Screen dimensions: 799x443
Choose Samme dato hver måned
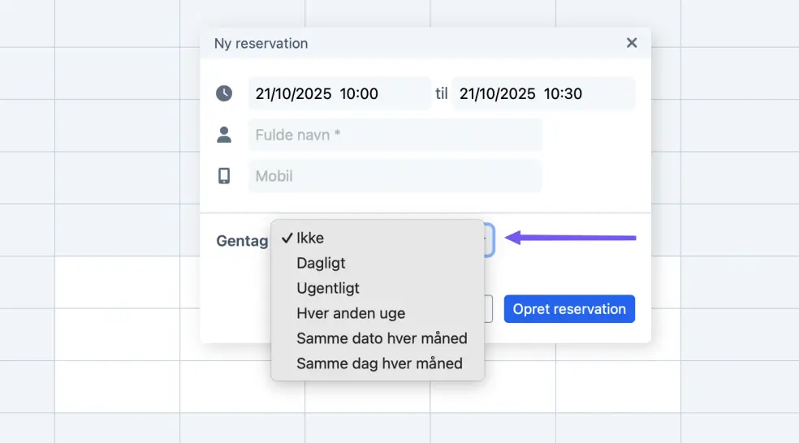point(382,338)
